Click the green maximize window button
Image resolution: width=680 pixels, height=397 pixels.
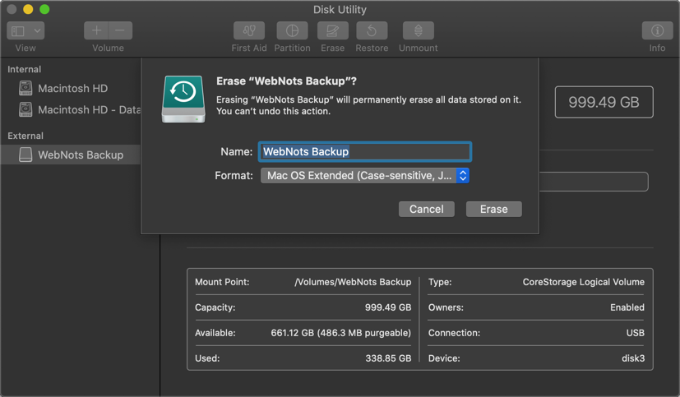tap(44, 9)
